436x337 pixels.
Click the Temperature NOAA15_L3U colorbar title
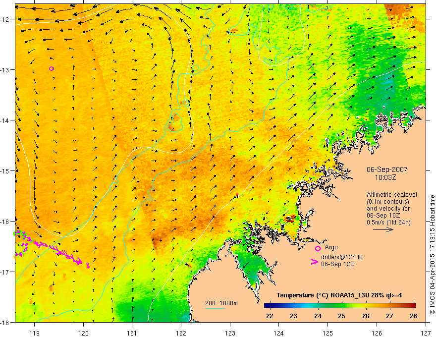point(339,295)
